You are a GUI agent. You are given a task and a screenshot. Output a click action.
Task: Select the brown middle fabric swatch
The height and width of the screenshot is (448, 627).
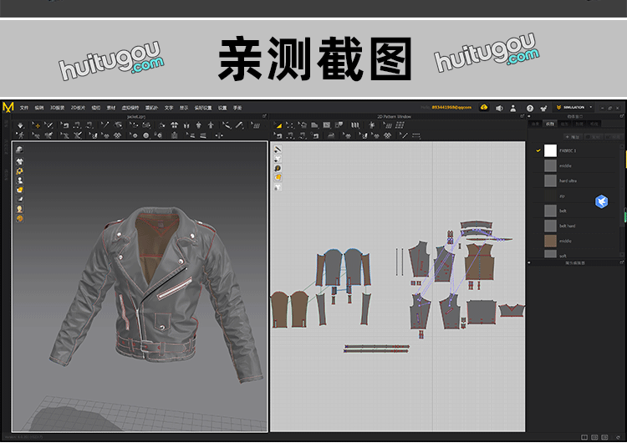pos(550,241)
